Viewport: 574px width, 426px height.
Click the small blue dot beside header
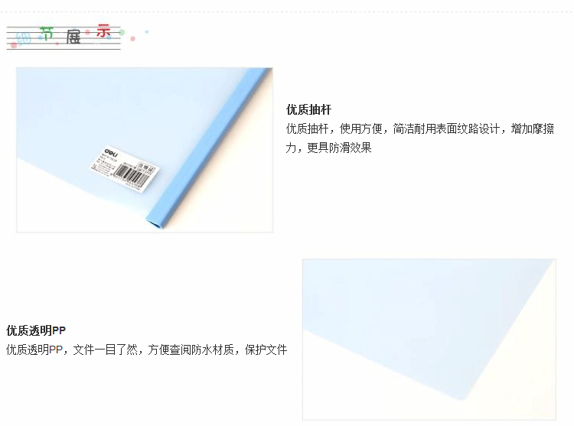click(147, 32)
